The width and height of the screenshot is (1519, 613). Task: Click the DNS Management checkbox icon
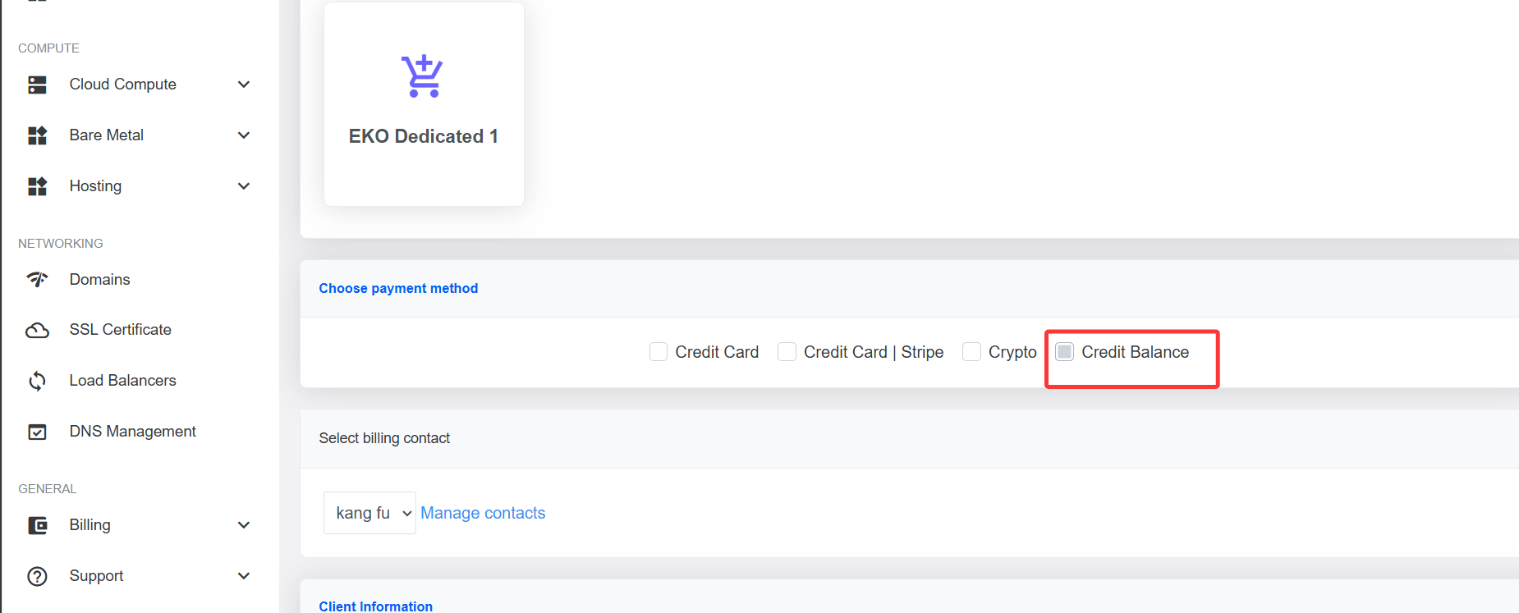coord(37,432)
